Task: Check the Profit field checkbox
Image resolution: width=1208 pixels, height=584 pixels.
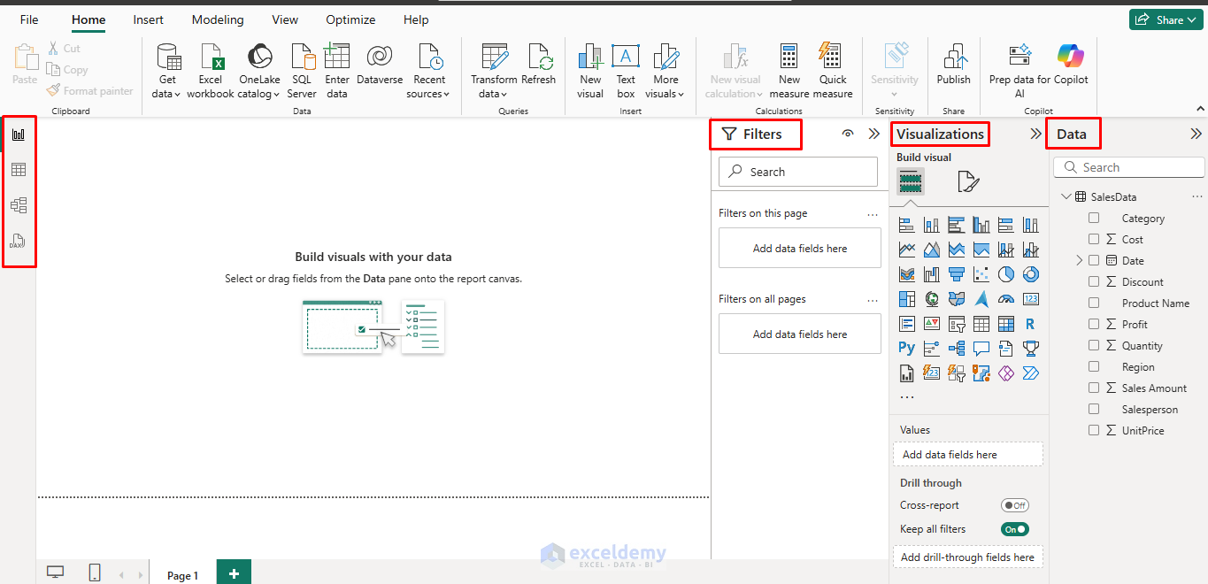Action: tap(1094, 325)
